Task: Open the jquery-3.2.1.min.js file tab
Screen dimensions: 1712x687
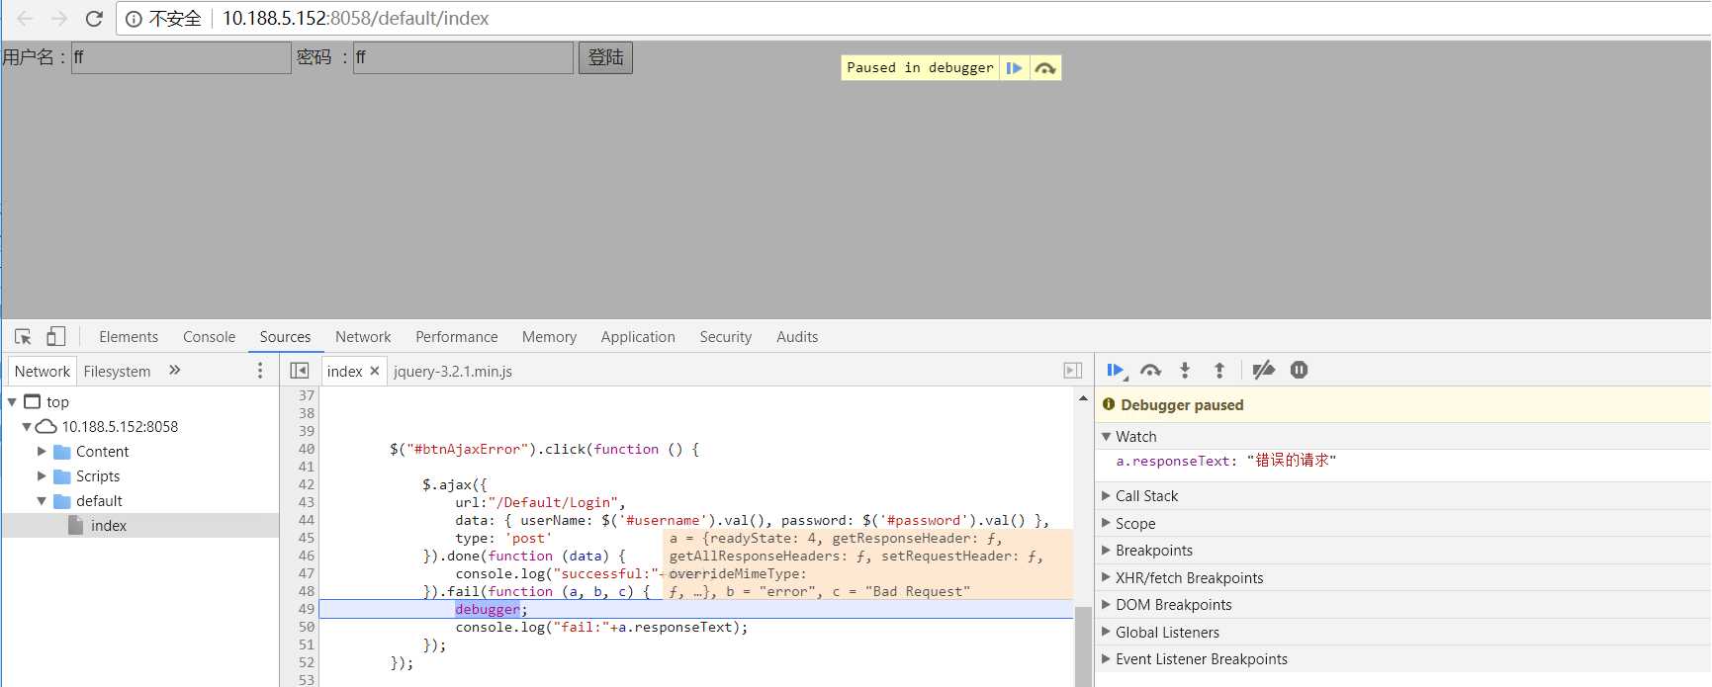Action: 453,372
